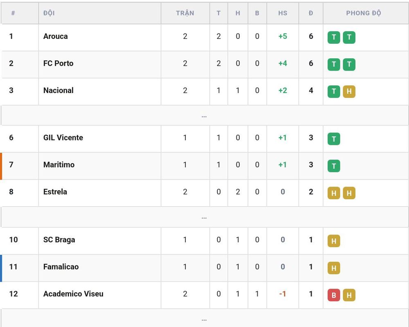Viewport: 409px width, 327px height.
Task: Click the yellow H badge for SC Braga
Action: coord(334,241)
